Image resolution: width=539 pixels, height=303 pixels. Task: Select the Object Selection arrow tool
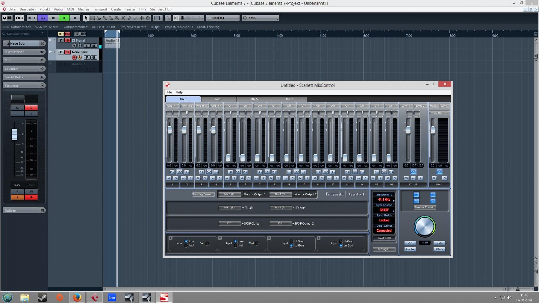tap(86, 18)
